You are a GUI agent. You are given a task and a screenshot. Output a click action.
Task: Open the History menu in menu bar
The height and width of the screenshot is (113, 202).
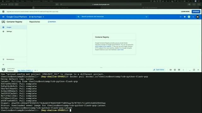(28, 1)
